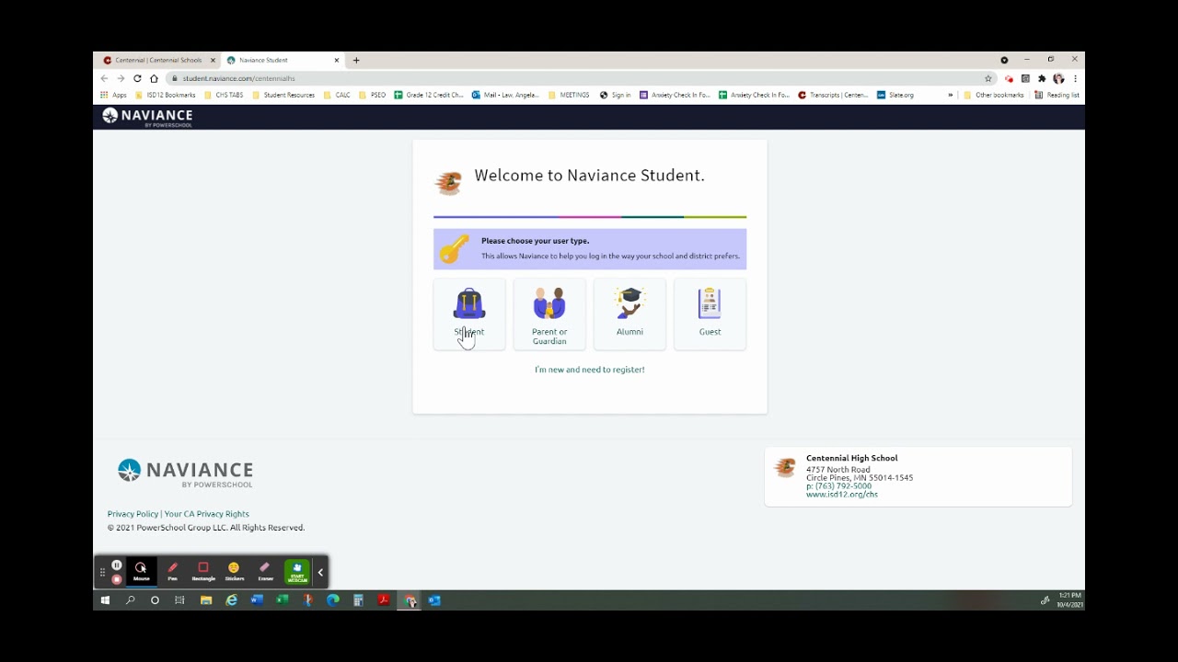Go back in browser history
This screenshot has height=662, width=1178.
(x=104, y=78)
